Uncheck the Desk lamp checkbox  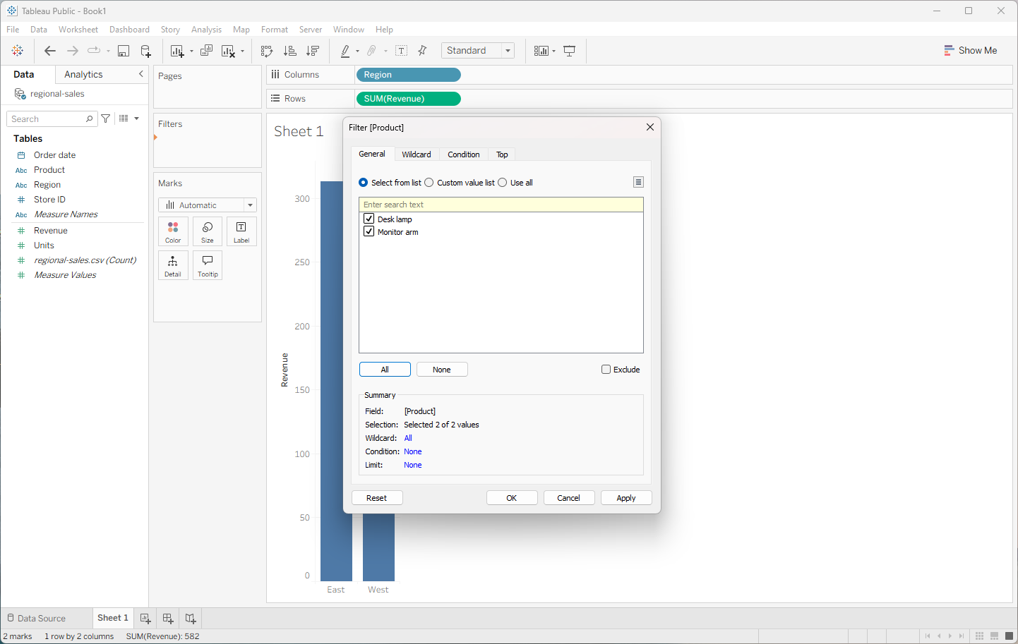(369, 219)
